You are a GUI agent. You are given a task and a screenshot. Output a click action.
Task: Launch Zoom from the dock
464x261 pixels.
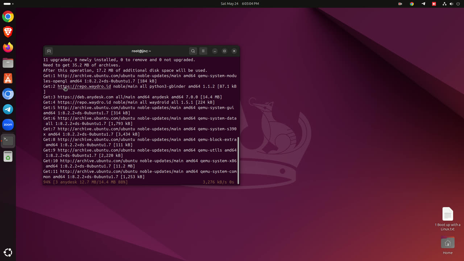[x=8, y=125]
